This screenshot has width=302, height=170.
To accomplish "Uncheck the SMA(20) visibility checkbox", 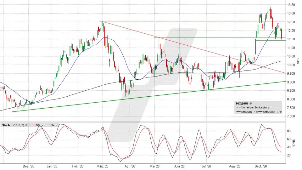I will point(254,112).
